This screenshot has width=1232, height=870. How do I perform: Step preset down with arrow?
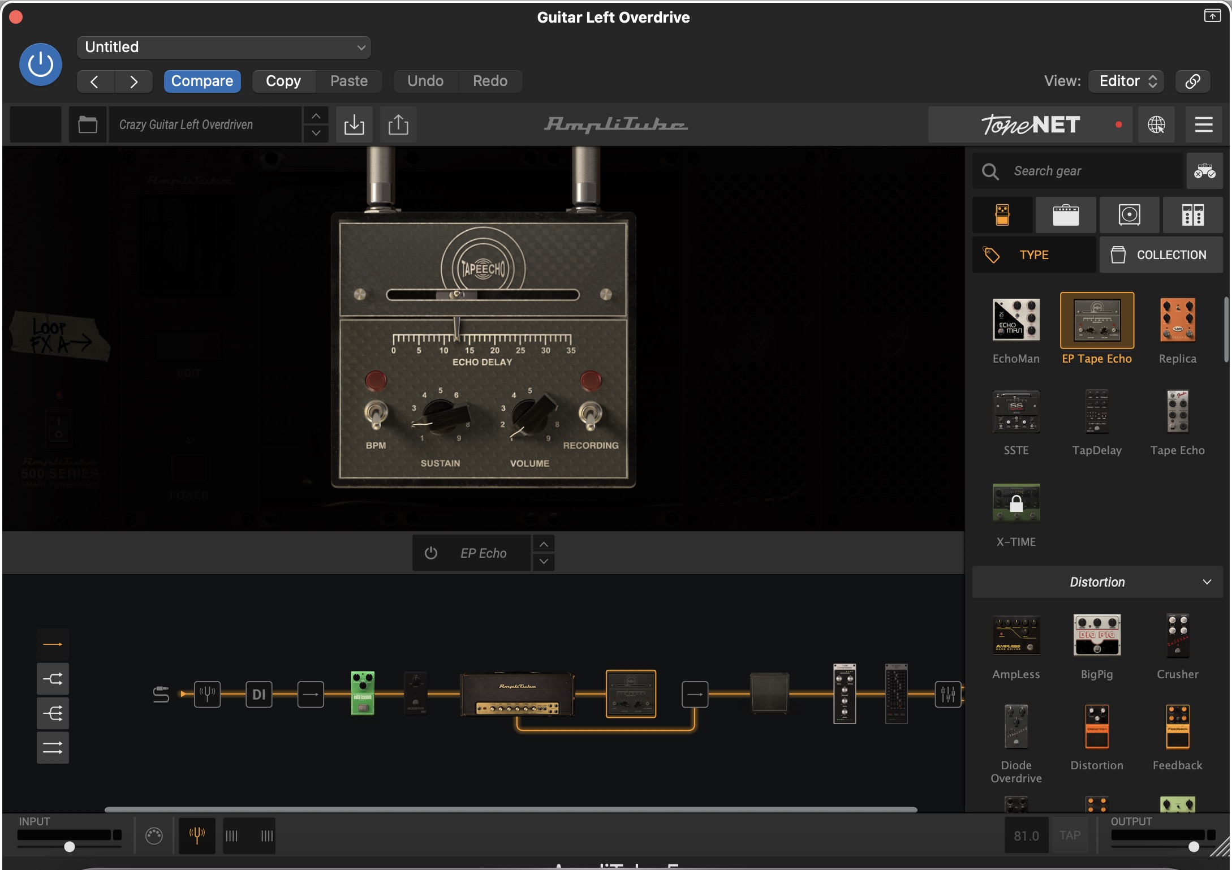[316, 133]
